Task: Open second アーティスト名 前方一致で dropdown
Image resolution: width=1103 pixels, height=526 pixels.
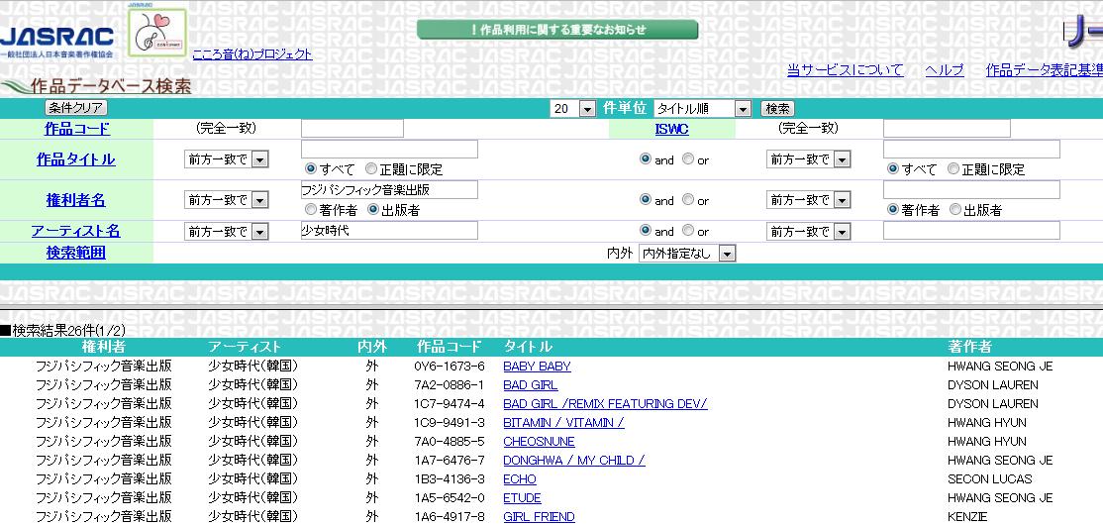Action: [x=809, y=231]
